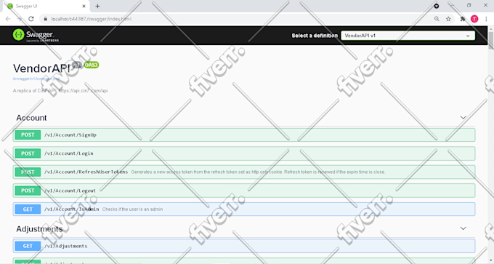Viewport: 494px width, 264px height.
Task: Expand POST /v1/Account/Logout endpoint
Action: pyautogui.click(x=244, y=191)
